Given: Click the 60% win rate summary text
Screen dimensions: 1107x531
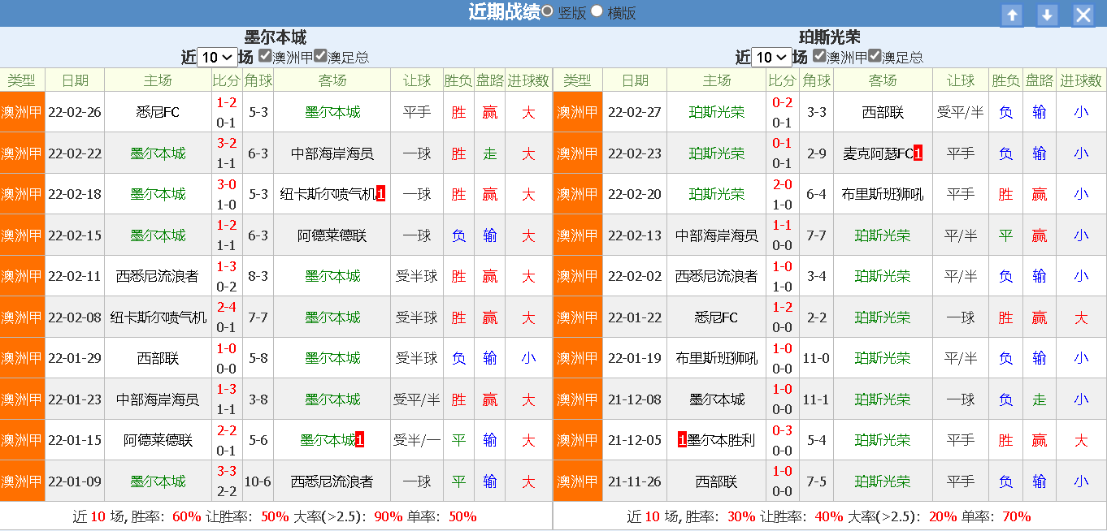Looking at the screenshot, I should coord(186,516).
